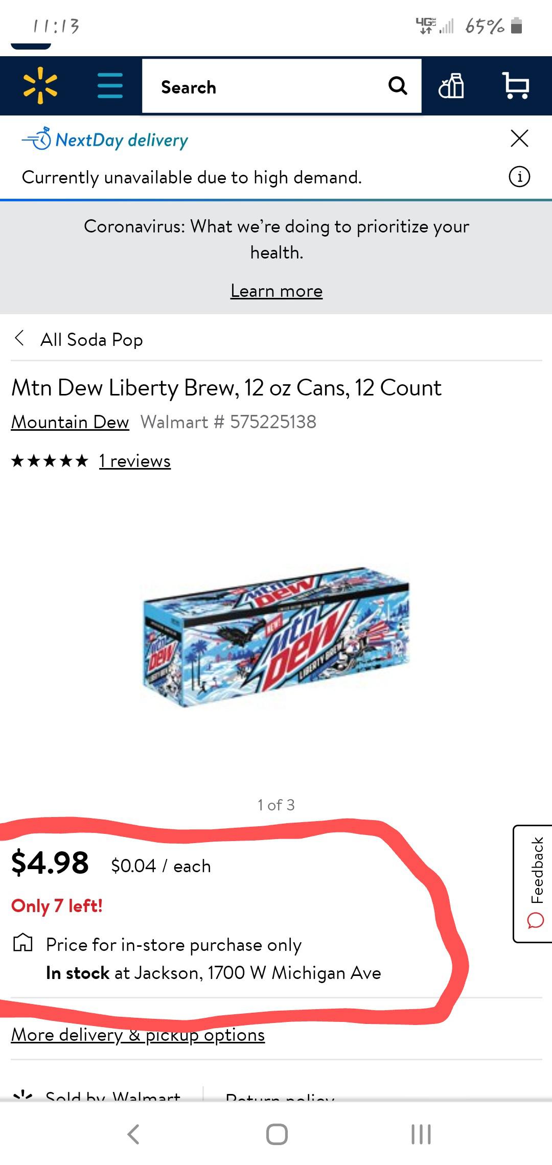The width and height of the screenshot is (552, 1165).
Task: Open the hamburger navigation menu
Action: (x=109, y=86)
